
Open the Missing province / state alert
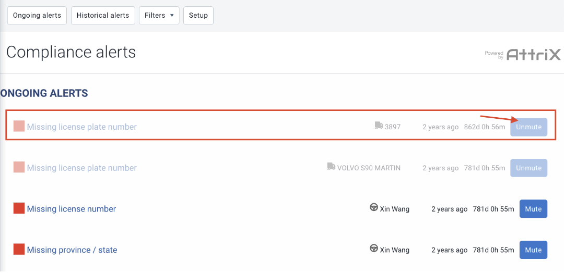pyautogui.click(x=72, y=250)
